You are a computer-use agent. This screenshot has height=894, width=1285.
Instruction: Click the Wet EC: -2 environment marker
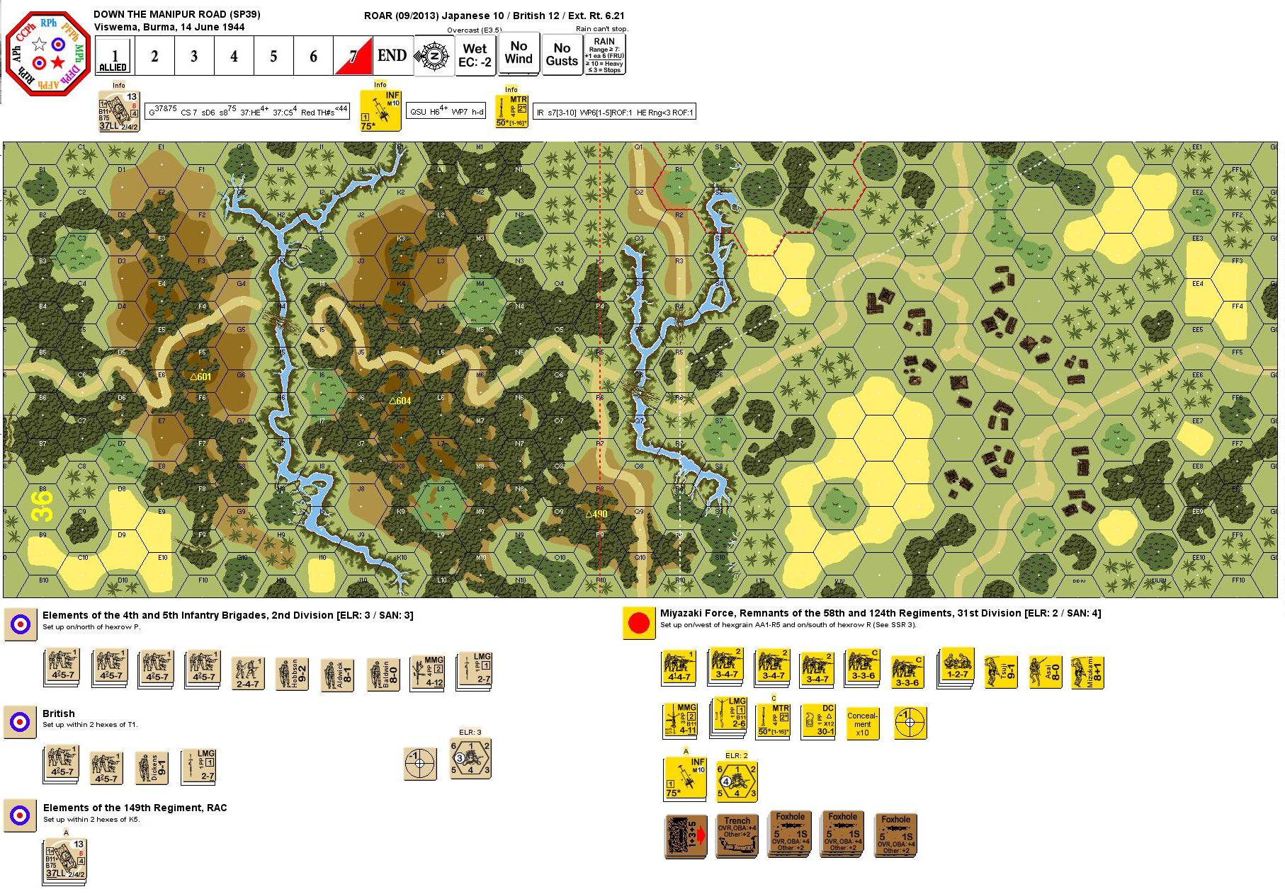coord(475,55)
